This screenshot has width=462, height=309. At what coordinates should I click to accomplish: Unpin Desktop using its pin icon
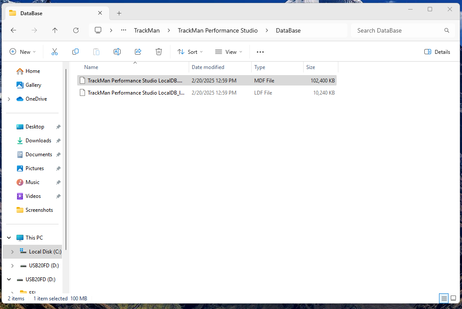pyautogui.click(x=58, y=127)
